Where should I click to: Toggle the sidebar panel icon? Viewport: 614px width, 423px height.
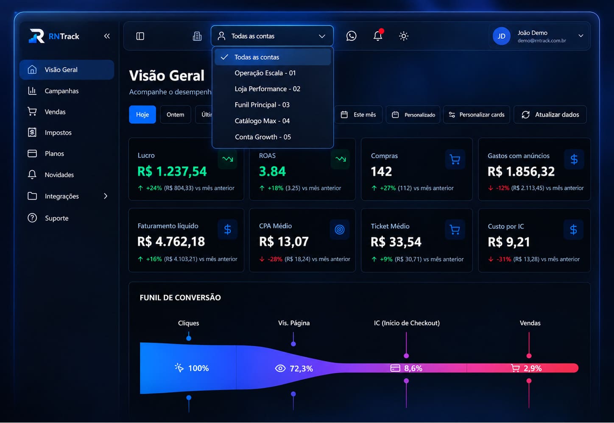pyautogui.click(x=140, y=36)
